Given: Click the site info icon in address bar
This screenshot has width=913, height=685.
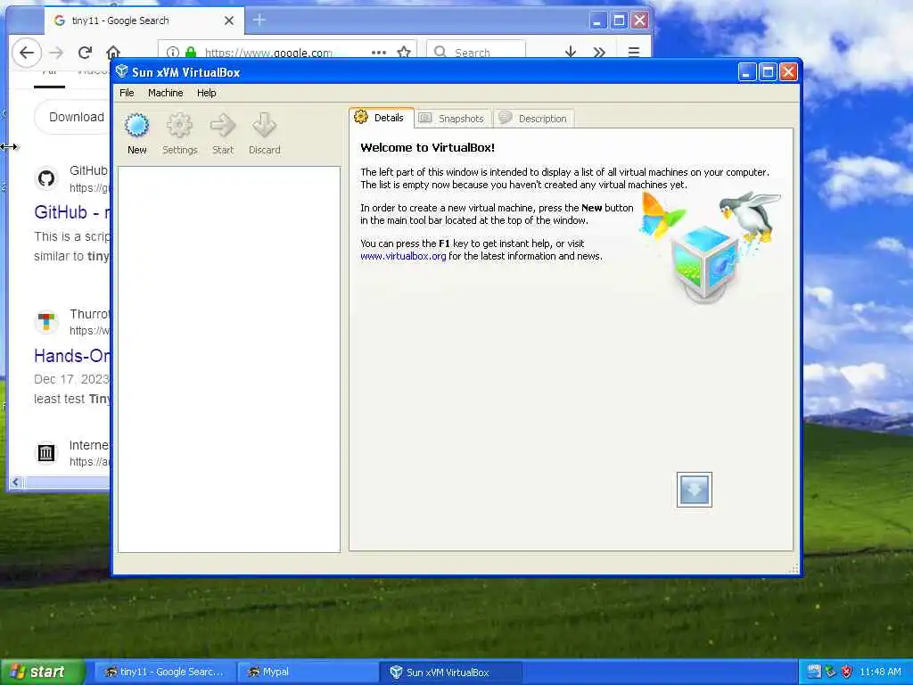Looking at the screenshot, I should click(x=173, y=53).
